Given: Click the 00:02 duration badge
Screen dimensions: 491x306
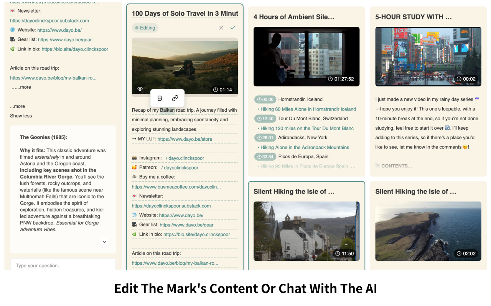Looking at the screenshot, I should click(x=466, y=79).
